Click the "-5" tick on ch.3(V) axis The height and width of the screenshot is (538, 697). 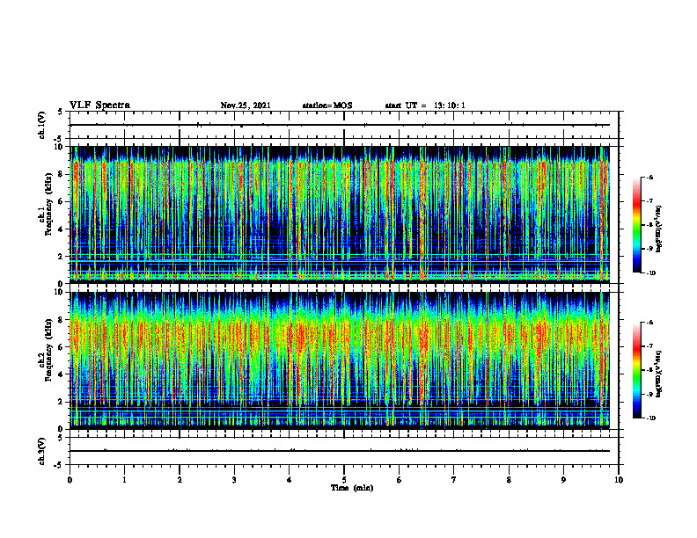60,465
